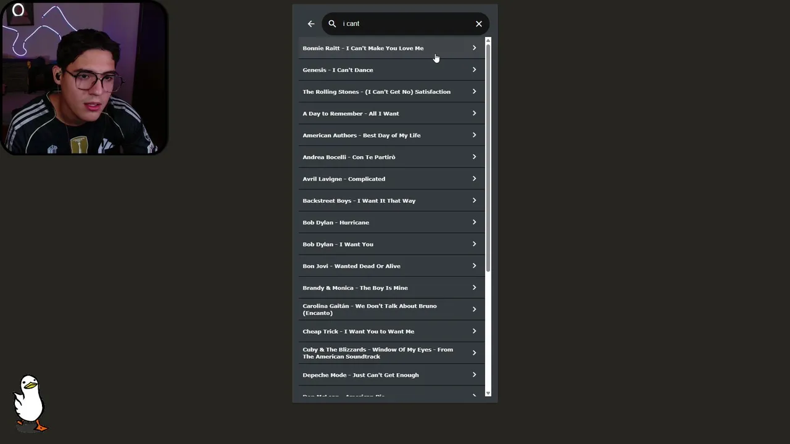This screenshot has height=444, width=790.
Task: Click chevron beside A Day to Remember entry
Action: click(x=474, y=113)
